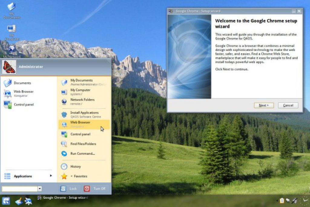Open Documents in the start menu favorites
The width and height of the screenshot is (310, 207).
28,83
